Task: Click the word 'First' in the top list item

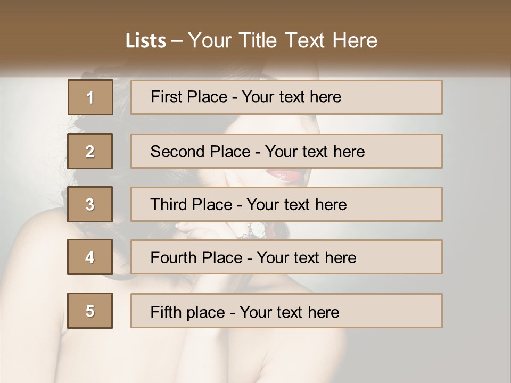Action: pyautogui.click(x=165, y=97)
